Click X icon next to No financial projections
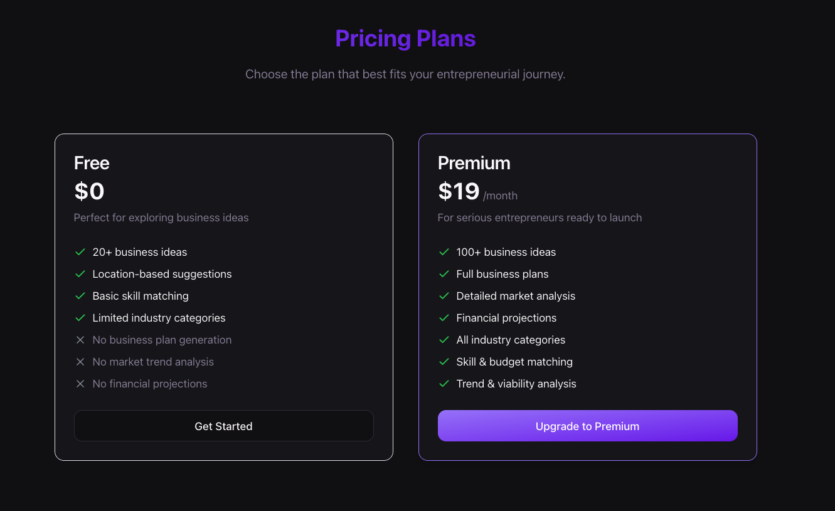 click(x=80, y=384)
